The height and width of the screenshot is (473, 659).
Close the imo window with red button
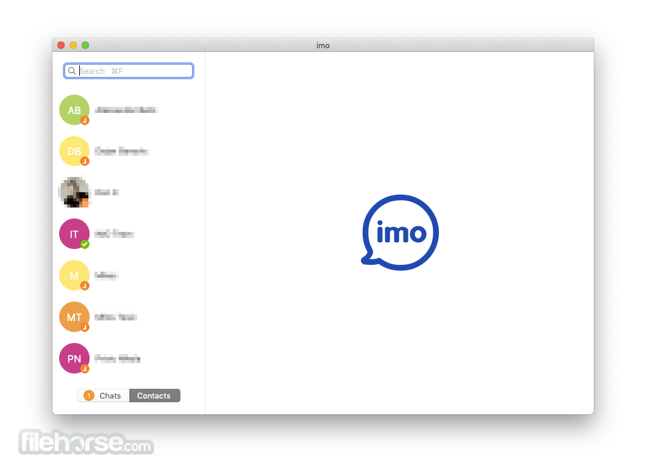pyautogui.click(x=61, y=45)
